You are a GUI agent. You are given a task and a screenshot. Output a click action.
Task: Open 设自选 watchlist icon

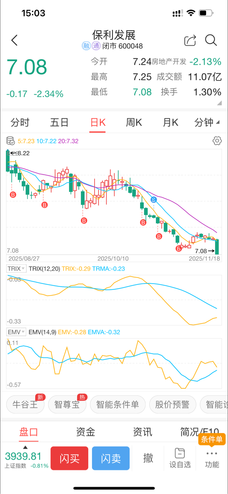[x=180, y=458]
